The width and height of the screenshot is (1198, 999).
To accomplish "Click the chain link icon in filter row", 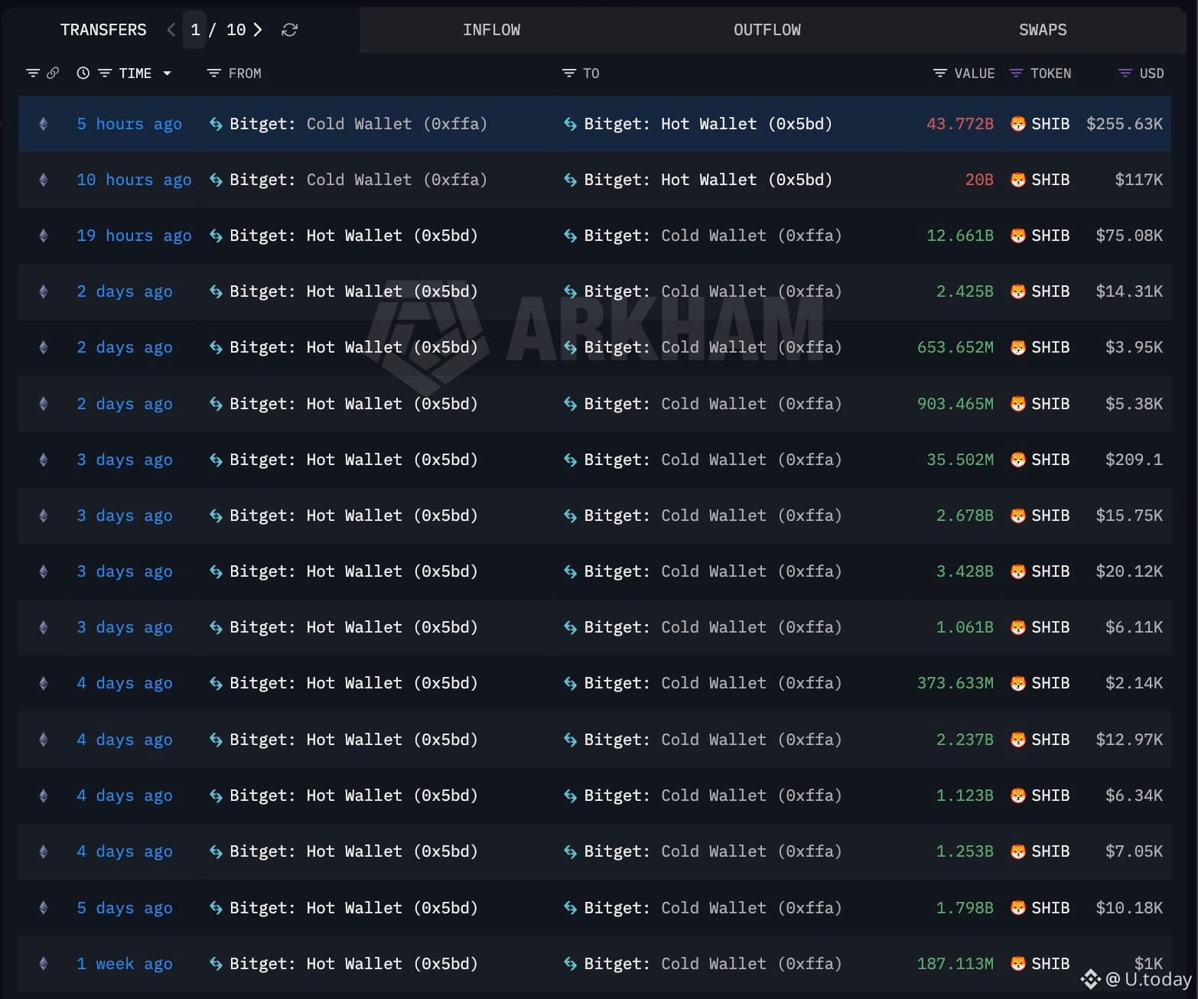I will pos(53,73).
